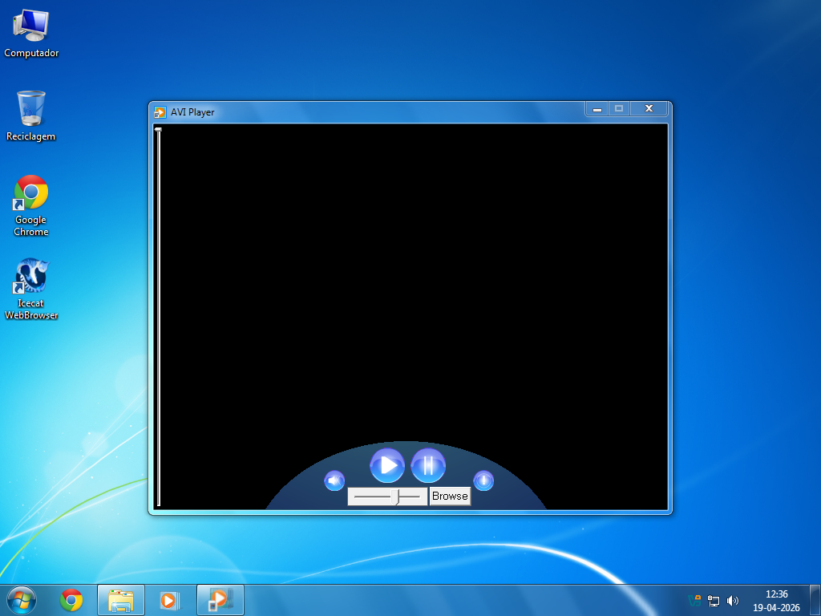
Task: Click the AVI Player window title text
Action: click(x=192, y=112)
